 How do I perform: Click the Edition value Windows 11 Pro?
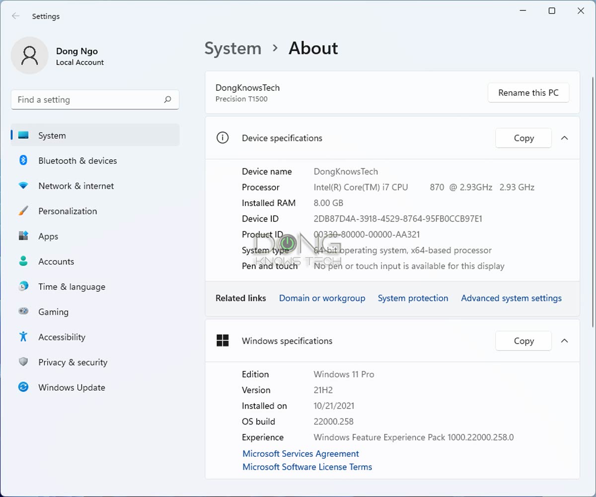pyautogui.click(x=344, y=374)
